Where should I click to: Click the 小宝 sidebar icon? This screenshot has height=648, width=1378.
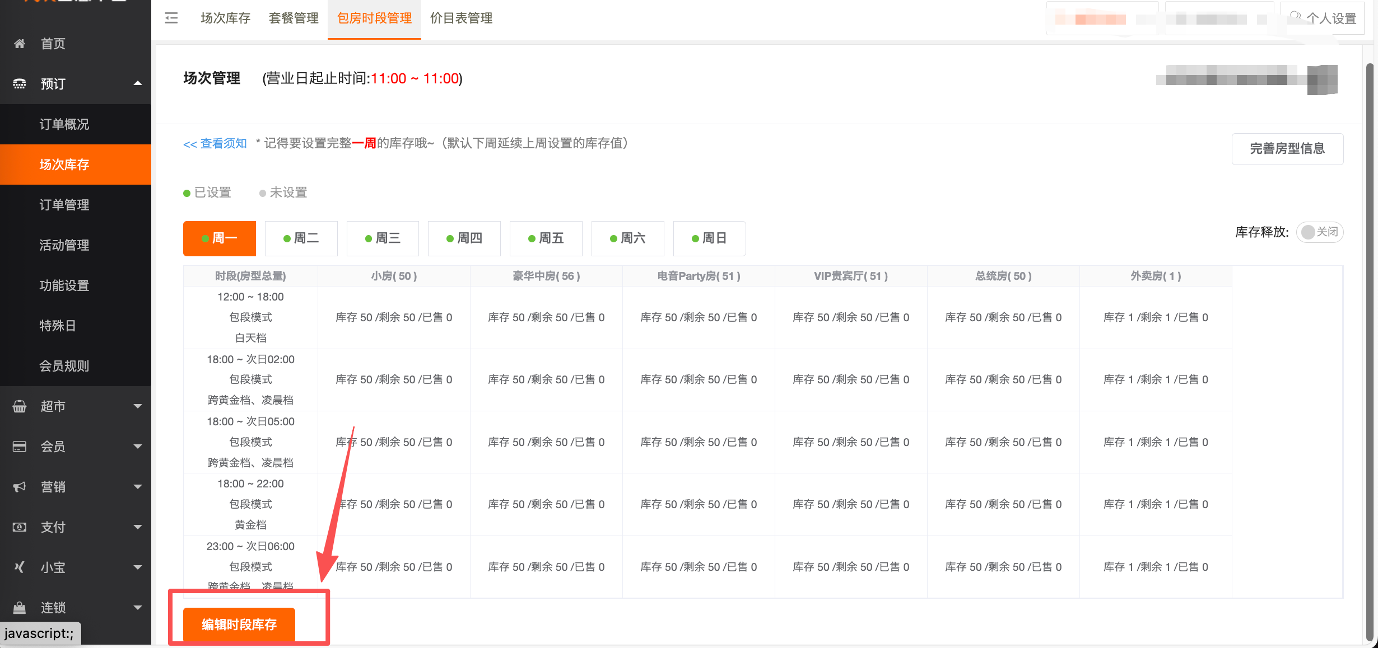tap(20, 567)
